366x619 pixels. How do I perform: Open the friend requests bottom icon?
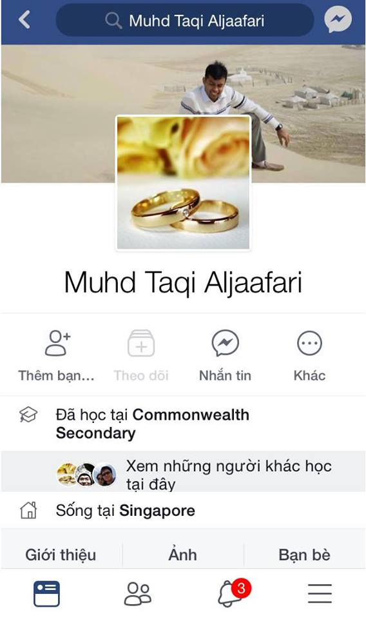138,593
